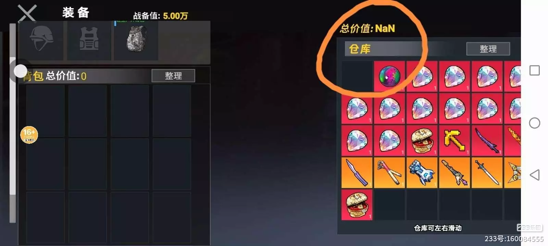Viewport: 548px width, 246px height.
Task: Click the 整理 button in the warehouse header
Action: [x=488, y=49]
